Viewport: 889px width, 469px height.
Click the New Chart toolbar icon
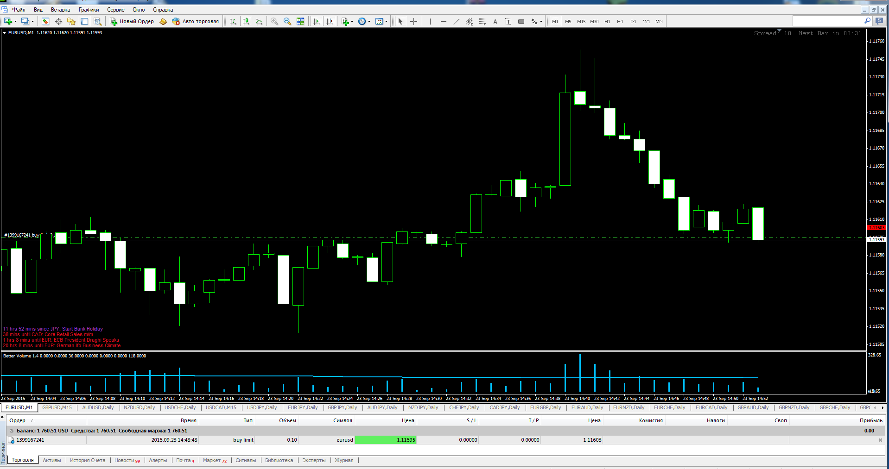click(8, 21)
